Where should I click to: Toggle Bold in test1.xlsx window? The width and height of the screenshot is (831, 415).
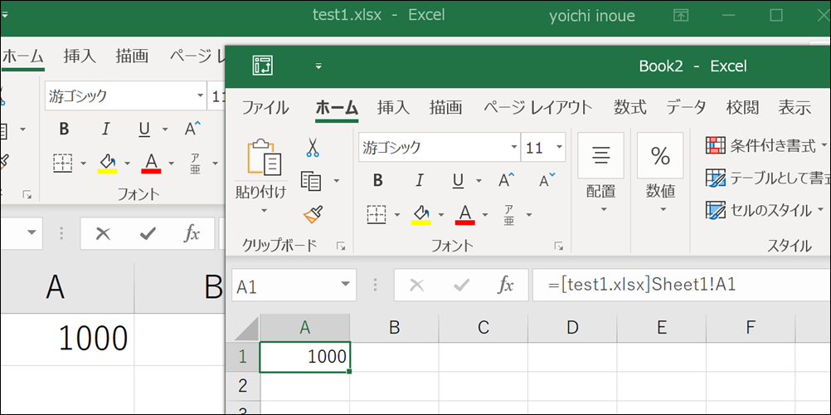click(64, 129)
